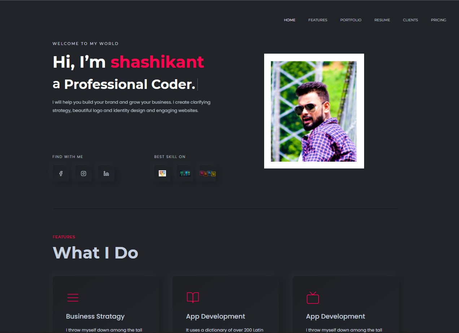Click the Business Stratagy card title
459x333 pixels.
tap(95, 316)
